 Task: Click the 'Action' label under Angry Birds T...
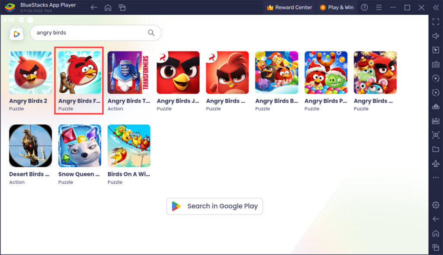point(115,109)
